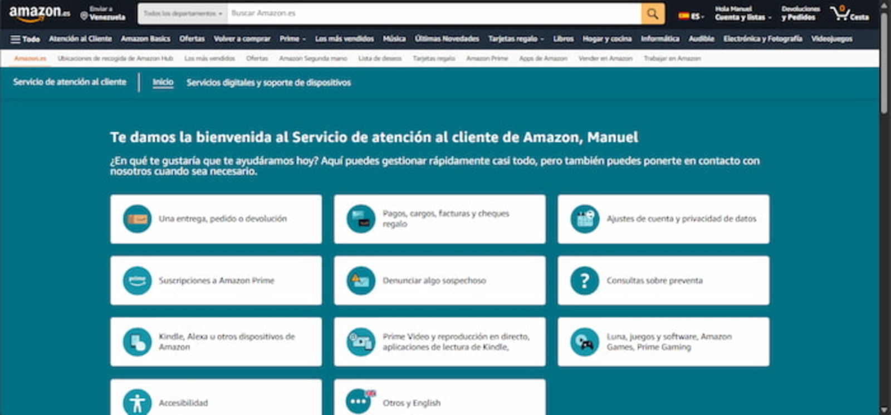The image size is (891, 415).
Task: Open Ubicaciones de recogida de Amazon Hub
Action: pyautogui.click(x=115, y=58)
